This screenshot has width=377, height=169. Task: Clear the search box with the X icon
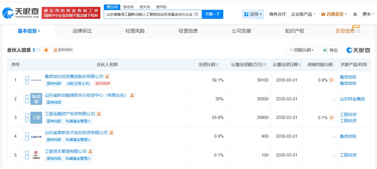pos(196,14)
